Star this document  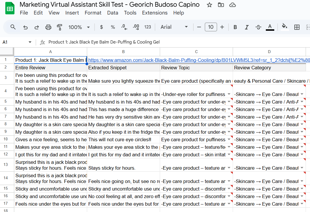tap(209, 5)
